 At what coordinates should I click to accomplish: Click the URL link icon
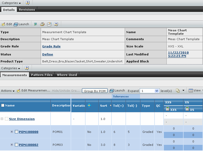tap(49, 24)
